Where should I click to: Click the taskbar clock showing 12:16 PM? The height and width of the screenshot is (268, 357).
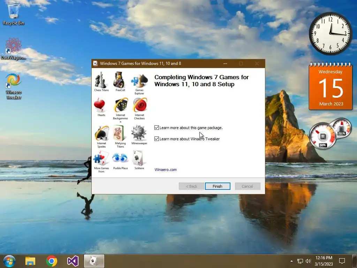click(324, 261)
